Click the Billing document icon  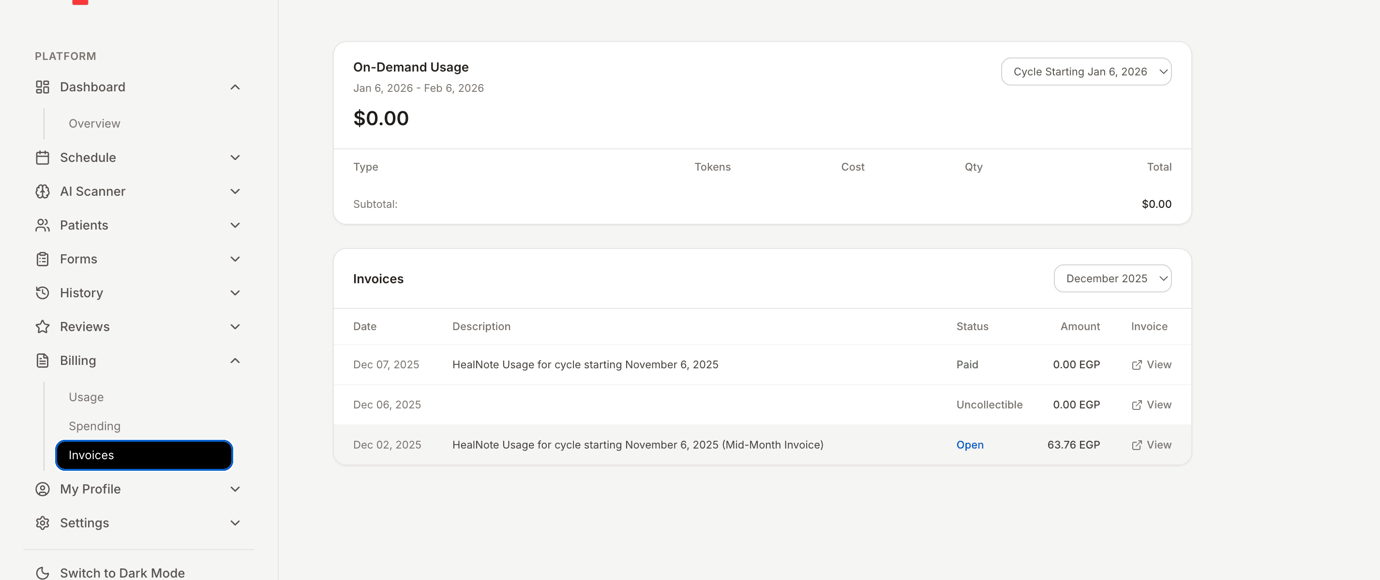[x=42, y=361]
